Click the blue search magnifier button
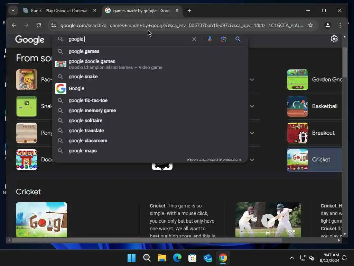Screen dimensions: 354x266 pos(238,39)
